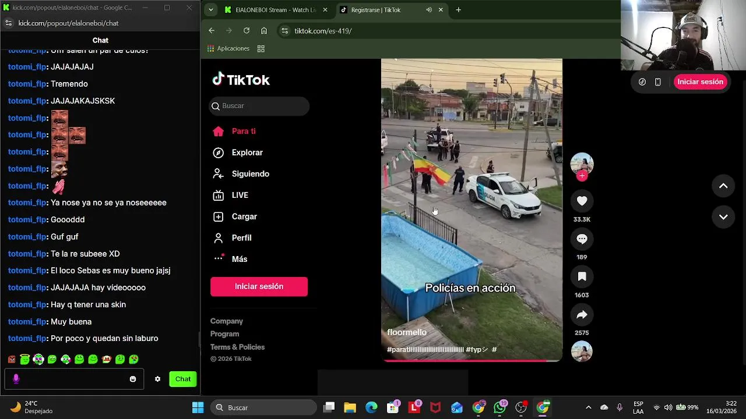Expand Terms & Policies footer section

pos(237,347)
